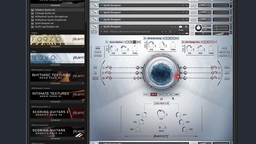Click the CH 2 TUNE knob
Image resolution: width=256 pixels, height=144 pixels.
tap(173, 44)
